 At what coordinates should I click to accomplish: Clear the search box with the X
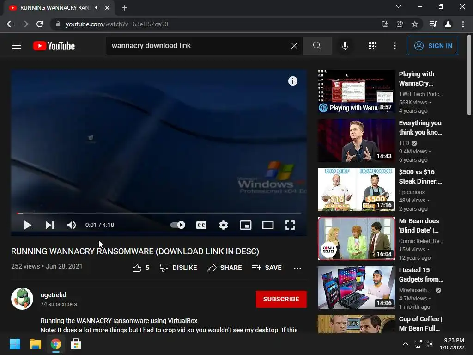tap(294, 46)
